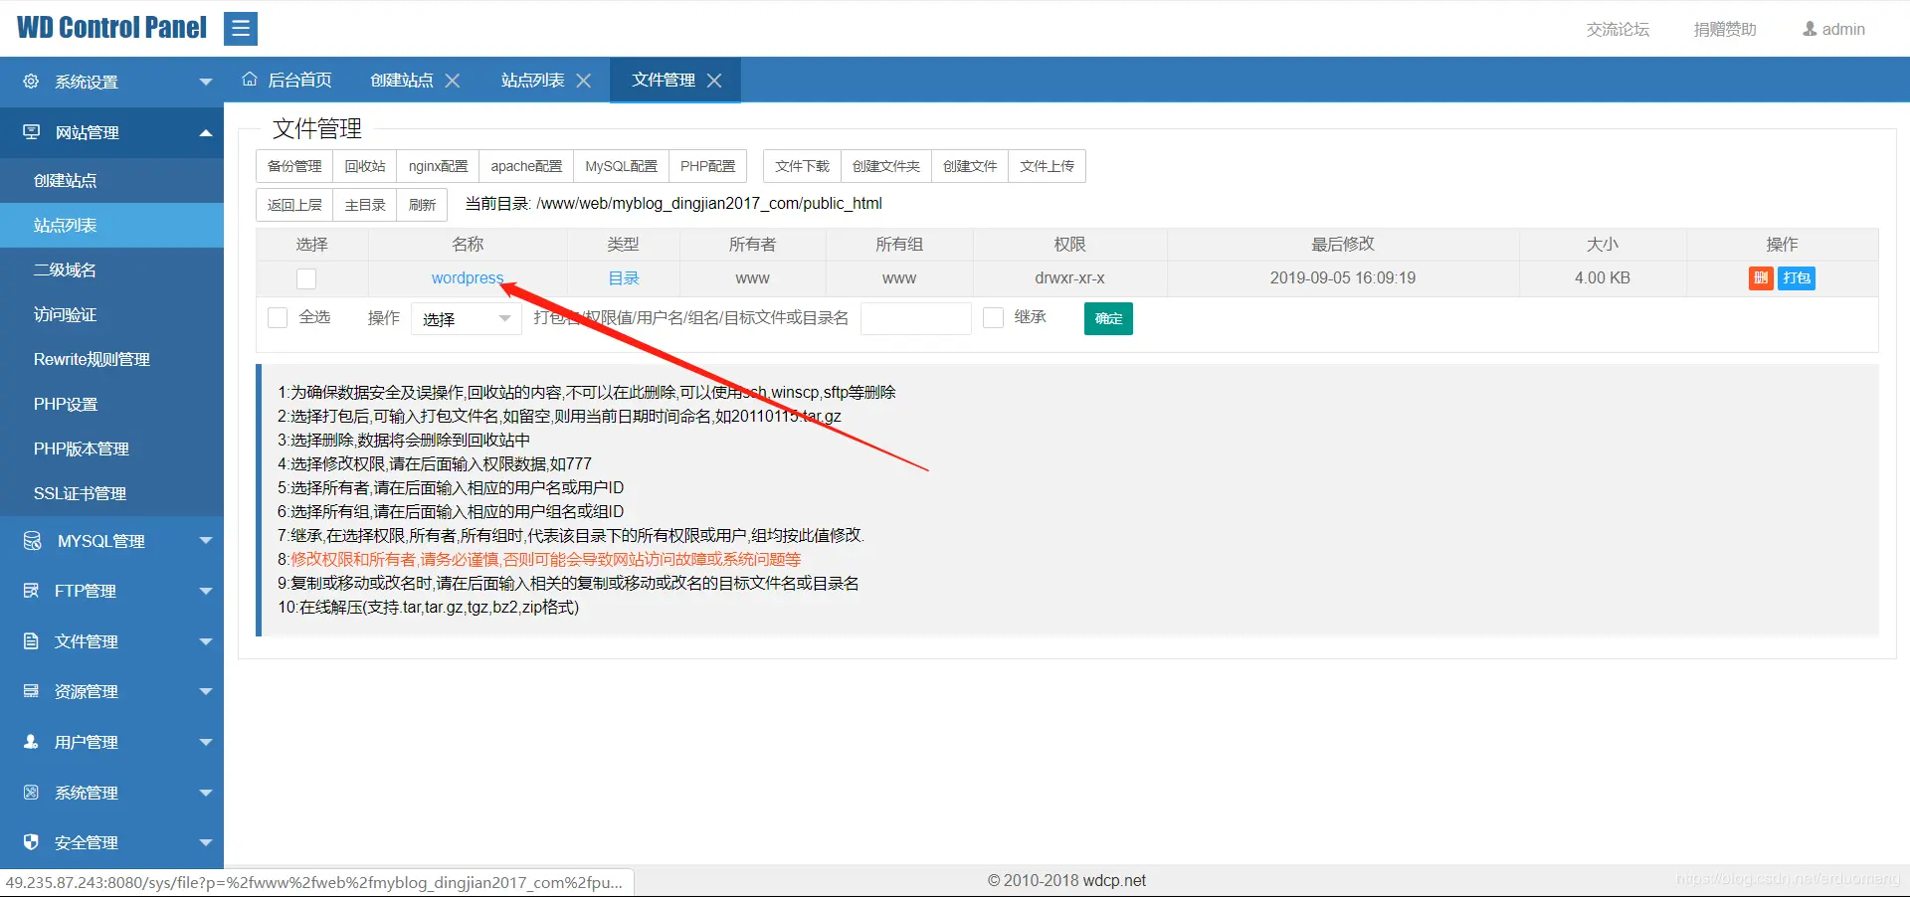The image size is (1910, 897).
Task: Click the person icon beside 用户管理
Action: [x=31, y=742]
